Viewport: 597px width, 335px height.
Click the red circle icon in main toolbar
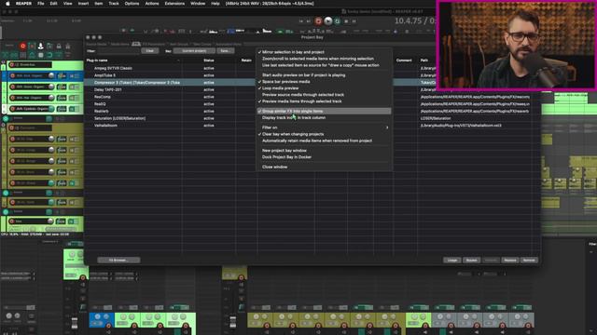point(22,46)
